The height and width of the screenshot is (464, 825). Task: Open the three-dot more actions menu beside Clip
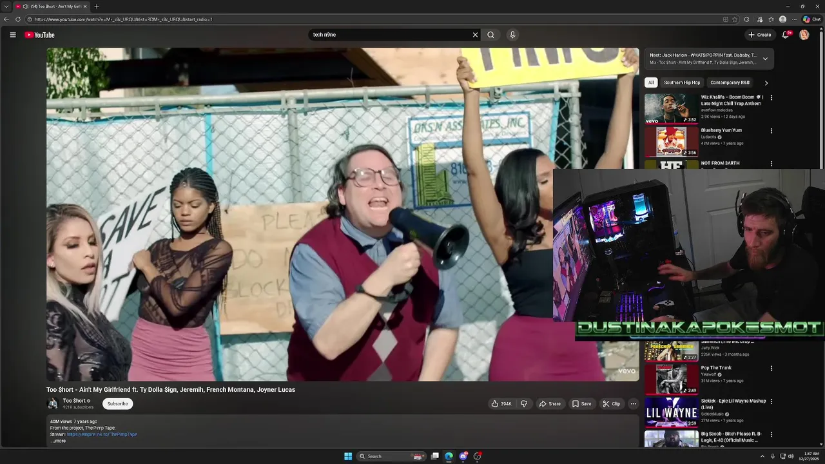click(x=634, y=404)
